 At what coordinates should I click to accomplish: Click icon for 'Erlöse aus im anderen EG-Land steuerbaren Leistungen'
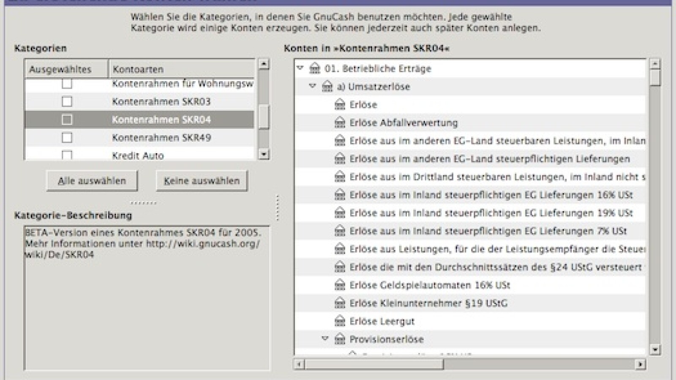[340, 141]
